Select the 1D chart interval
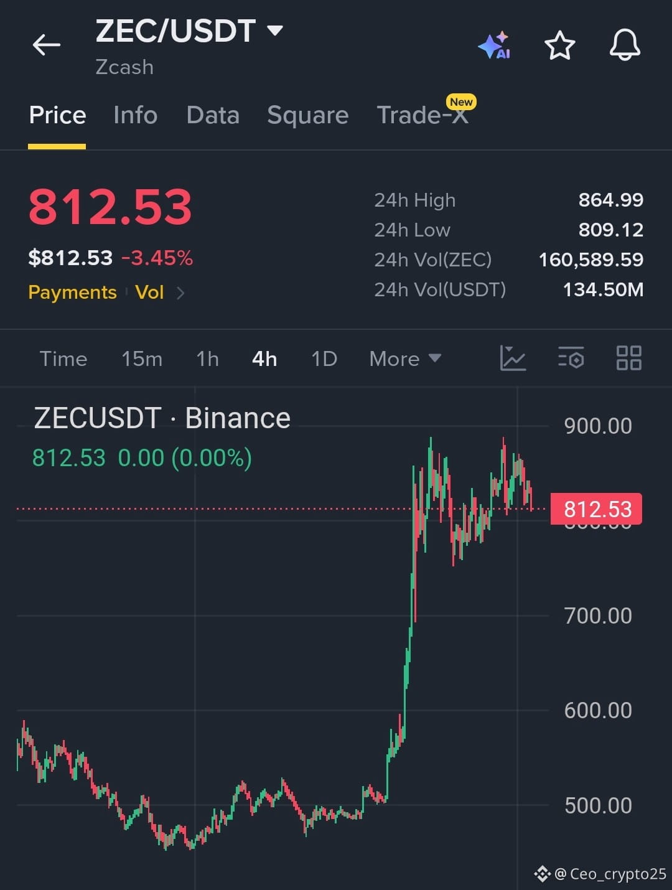 [324, 359]
